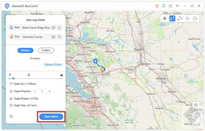Select the Joystick Mode toolbar icon
Viewport: 205px width, 131px height.
(x=188, y=18)
